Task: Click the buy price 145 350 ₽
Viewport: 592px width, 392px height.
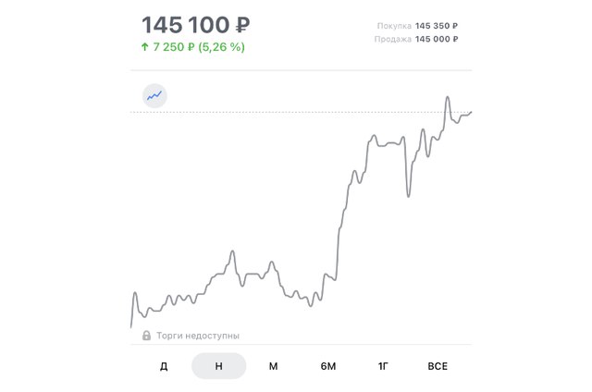Action: (437, 26)
